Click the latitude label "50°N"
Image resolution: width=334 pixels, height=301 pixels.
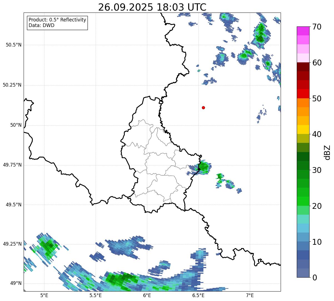pos(16,125)
